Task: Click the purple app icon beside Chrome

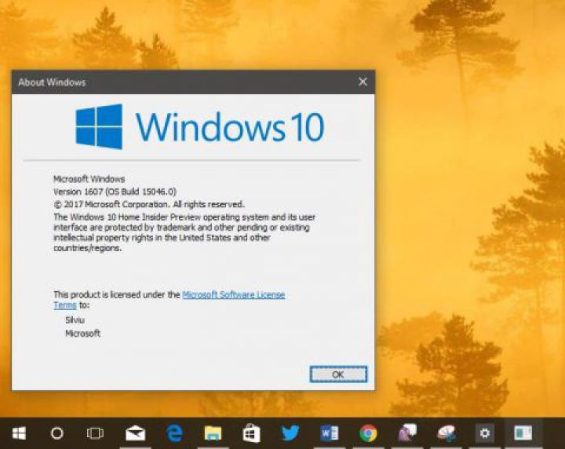Action: [407, 433]
